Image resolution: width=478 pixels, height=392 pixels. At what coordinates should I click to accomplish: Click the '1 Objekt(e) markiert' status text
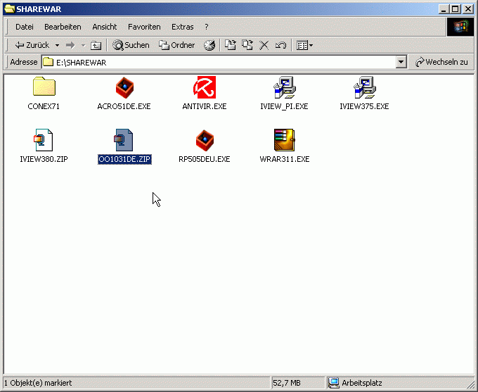click(x=38, y=383)
